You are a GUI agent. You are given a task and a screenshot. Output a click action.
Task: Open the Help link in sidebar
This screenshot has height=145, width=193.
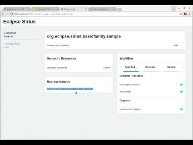[x=6, y=47]
